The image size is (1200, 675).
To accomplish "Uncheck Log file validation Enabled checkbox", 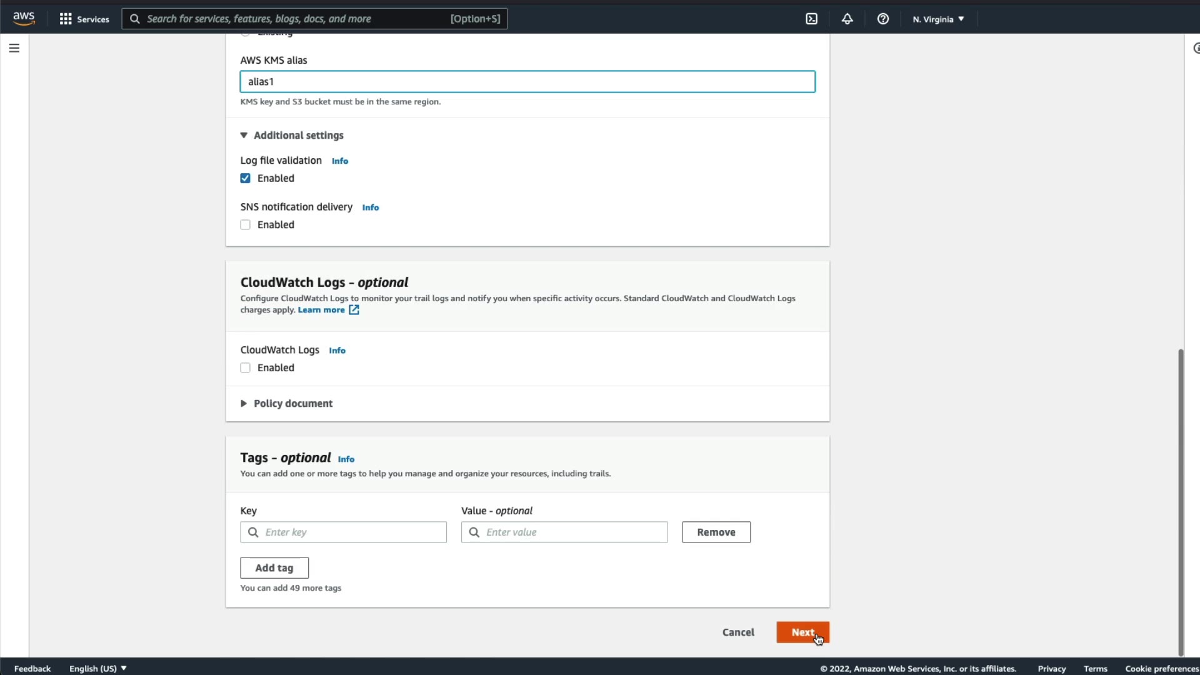I will point(246,178).
